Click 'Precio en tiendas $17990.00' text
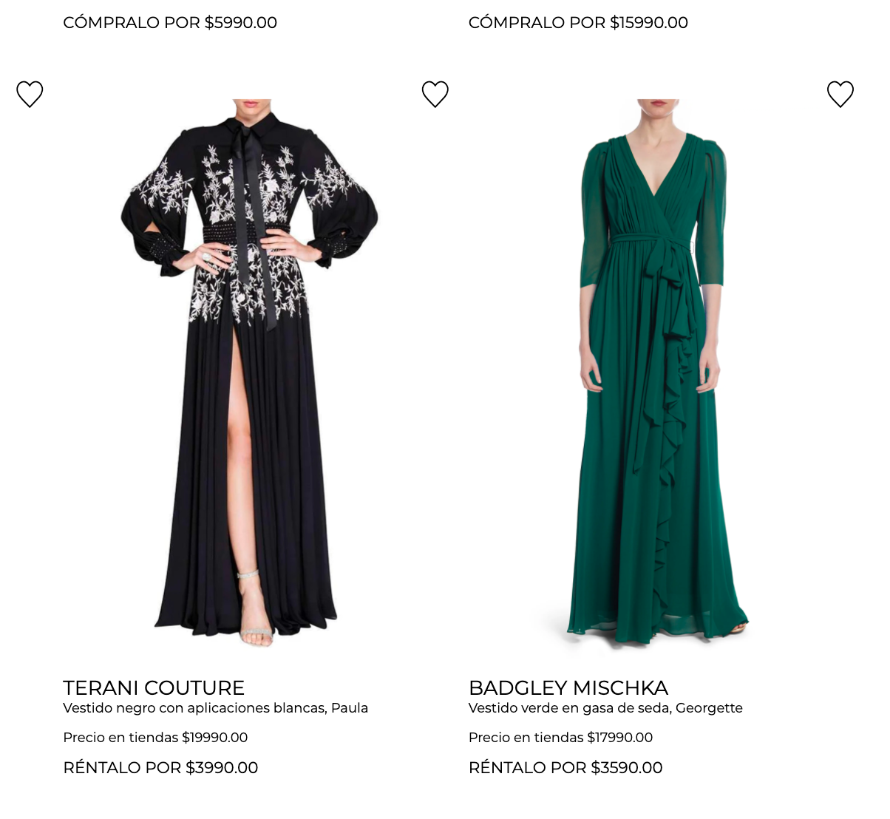The height and width of the screenshot is (819, 890). (x=560, y=738)
